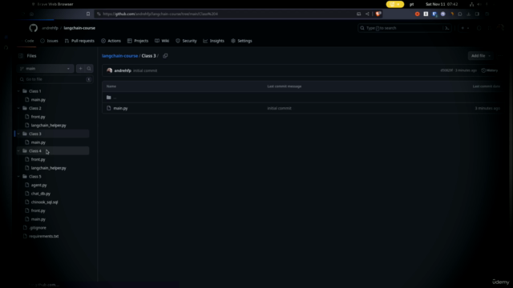Copy path using the copy icon
This screenshot has width=513, height=288.
pos(165,56)
